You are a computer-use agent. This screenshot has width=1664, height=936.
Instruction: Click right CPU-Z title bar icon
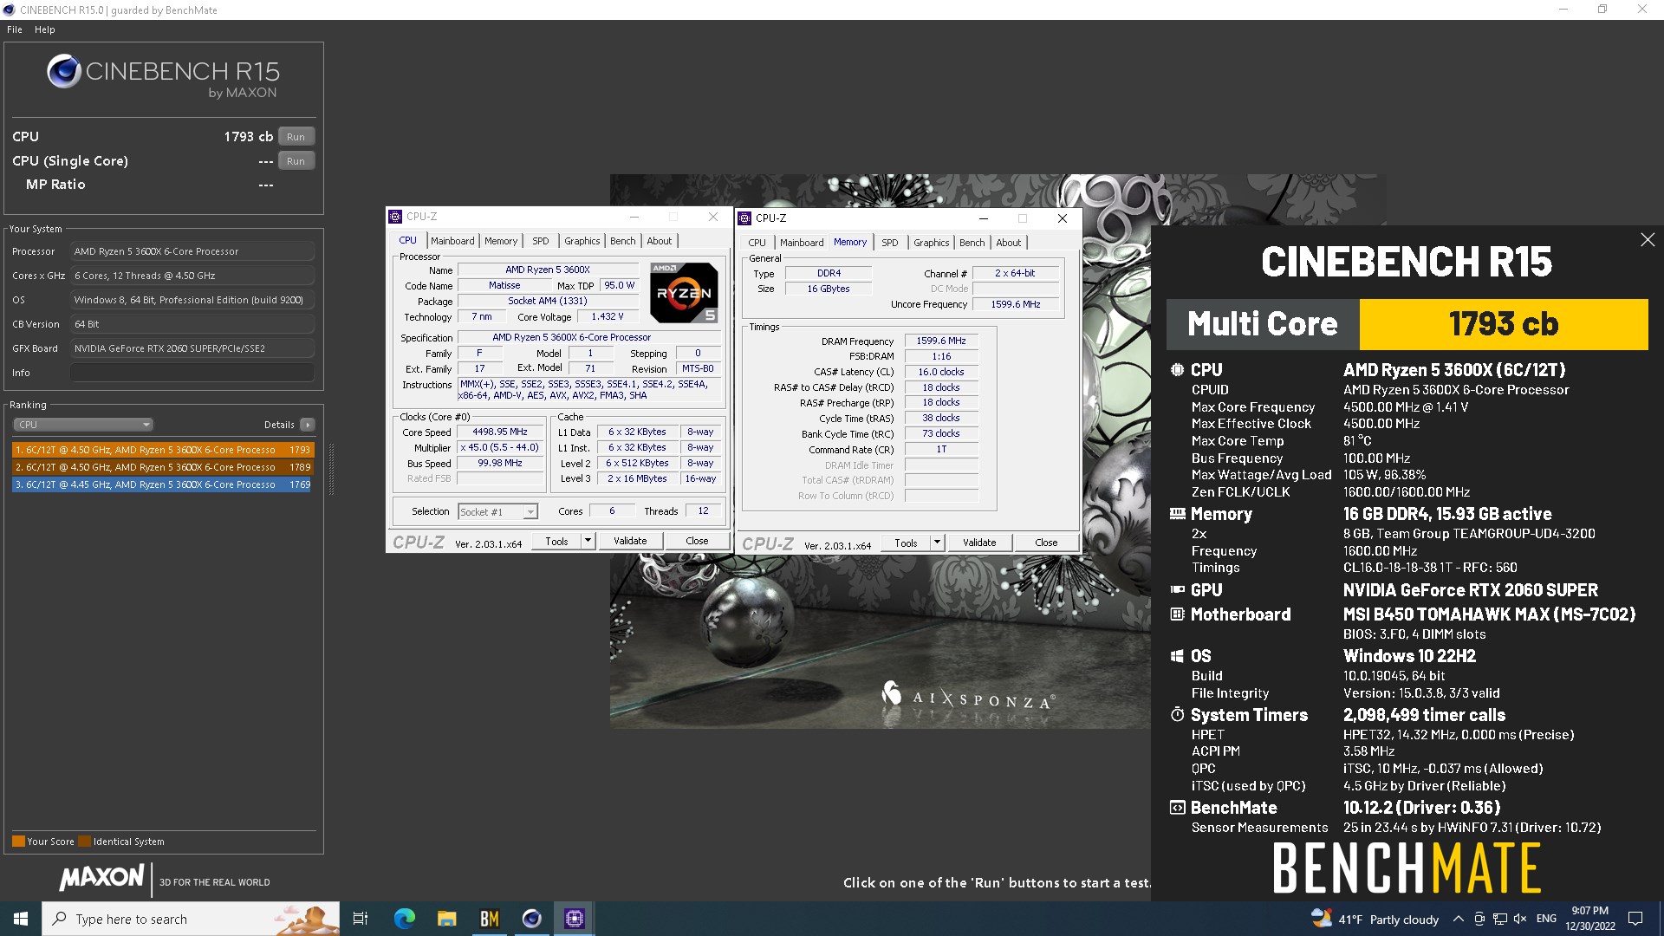click(744, 218)
